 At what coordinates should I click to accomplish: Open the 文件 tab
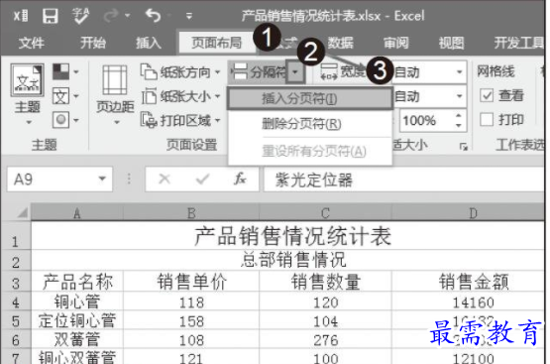[x=32, y=43]
